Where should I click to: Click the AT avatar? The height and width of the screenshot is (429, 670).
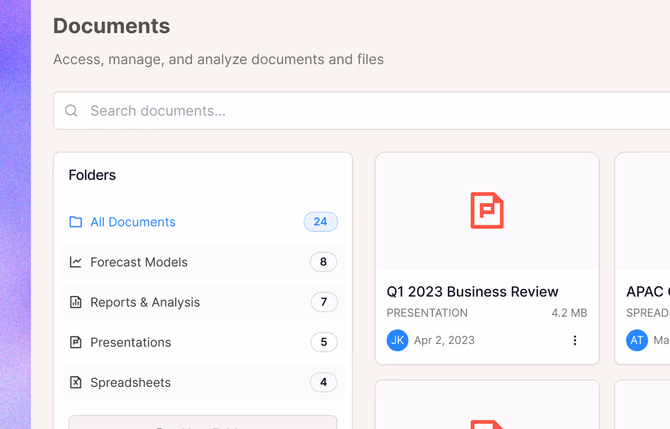[x=637, y=340]
